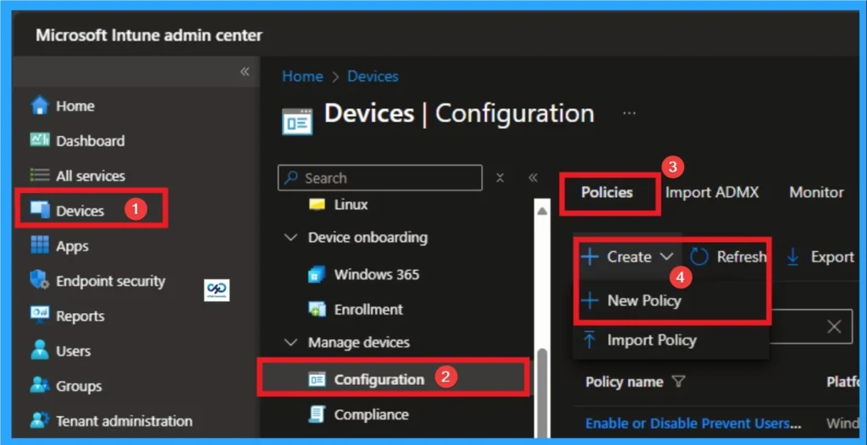Click the Devices monitor icon in sidebar

point(40,211)
